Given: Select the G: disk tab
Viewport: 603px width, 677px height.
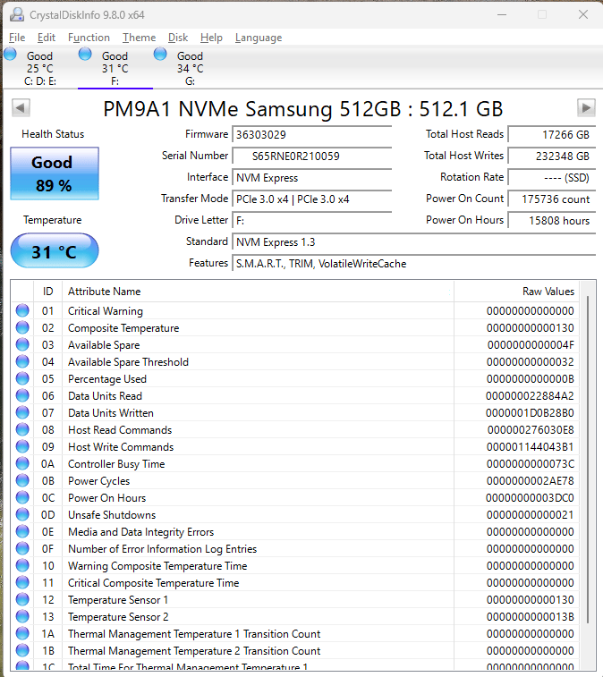Looking at the screenshot, I should coord(190,68).
